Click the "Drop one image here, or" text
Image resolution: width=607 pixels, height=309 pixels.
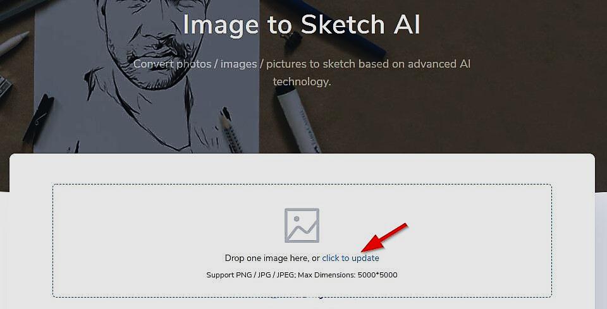(x=272, y=258)
